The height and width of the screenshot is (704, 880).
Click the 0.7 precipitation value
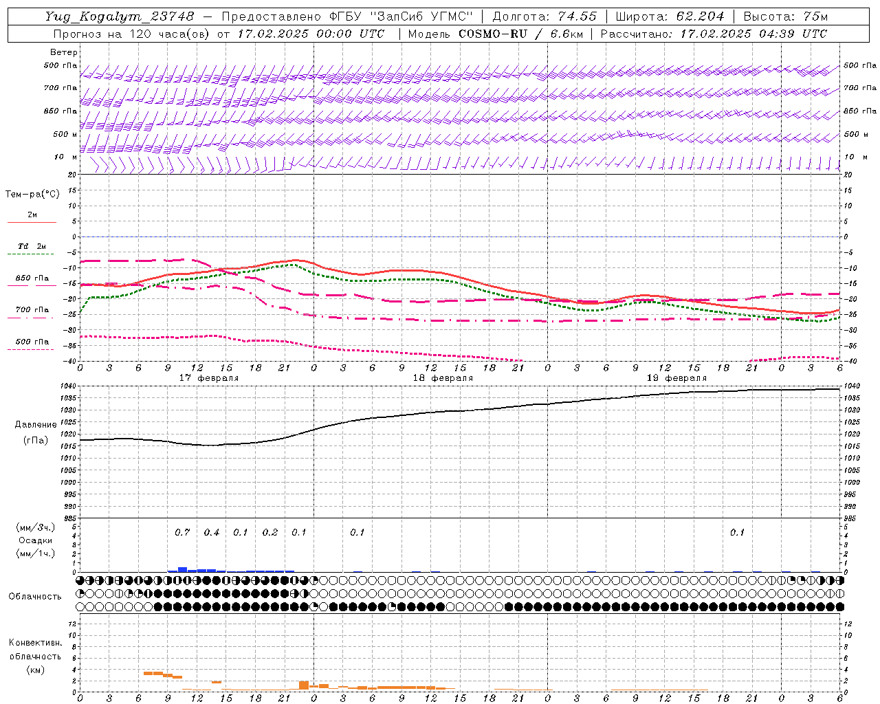pyautogui.click(x=182, y=533)
